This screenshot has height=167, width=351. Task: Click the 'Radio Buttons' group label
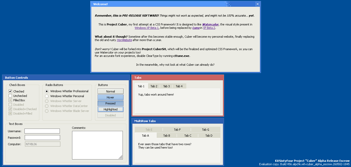pos(54,85)
